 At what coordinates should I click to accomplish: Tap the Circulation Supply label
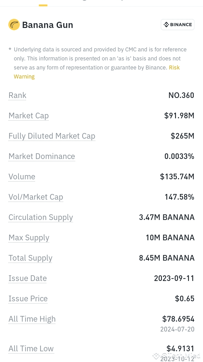[x=41, y=217]
